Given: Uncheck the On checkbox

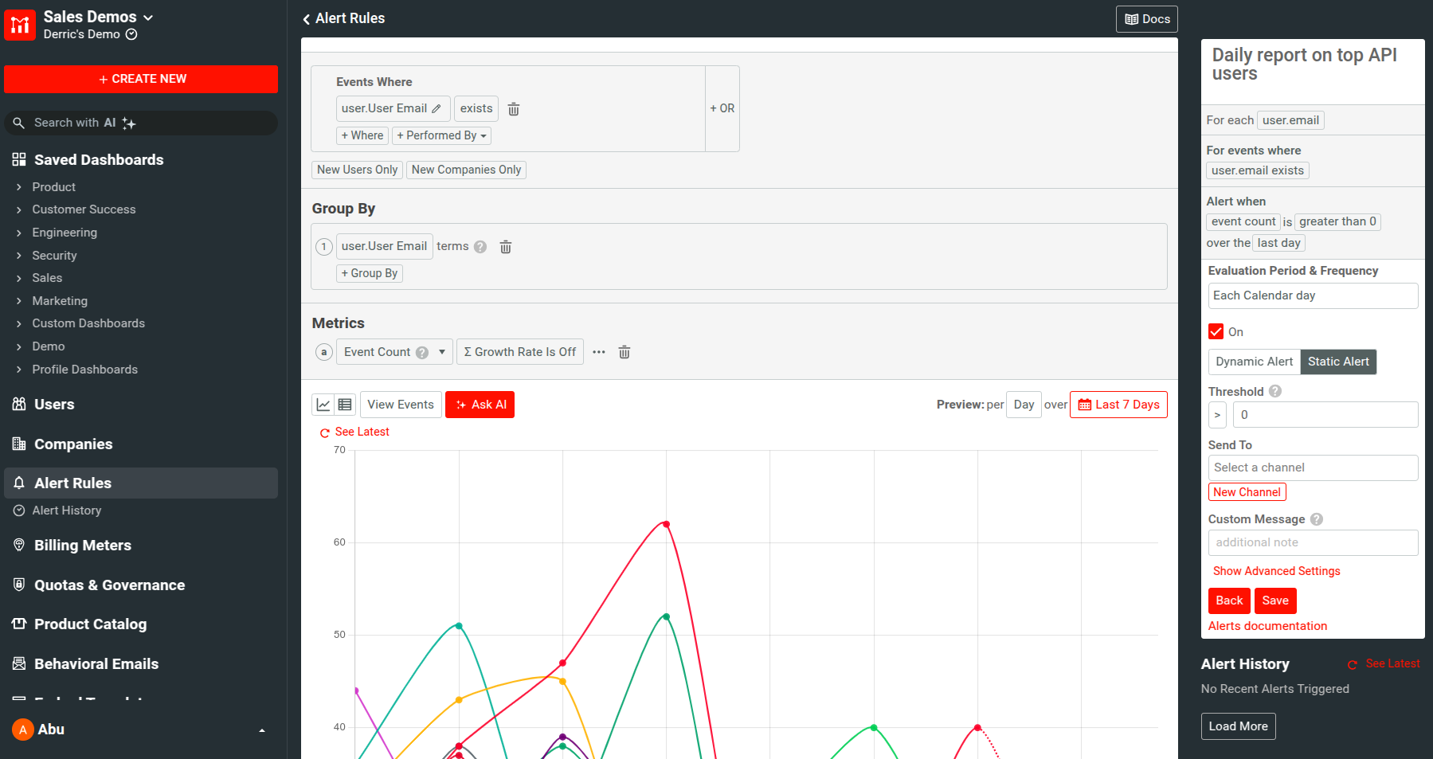Looking at the screenshot, I should pos(1216,332).
